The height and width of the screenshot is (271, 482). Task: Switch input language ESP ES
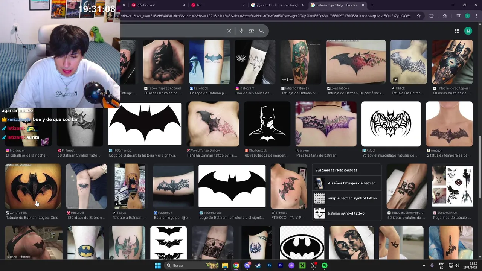pyautogui.click(x=442, y=265)
